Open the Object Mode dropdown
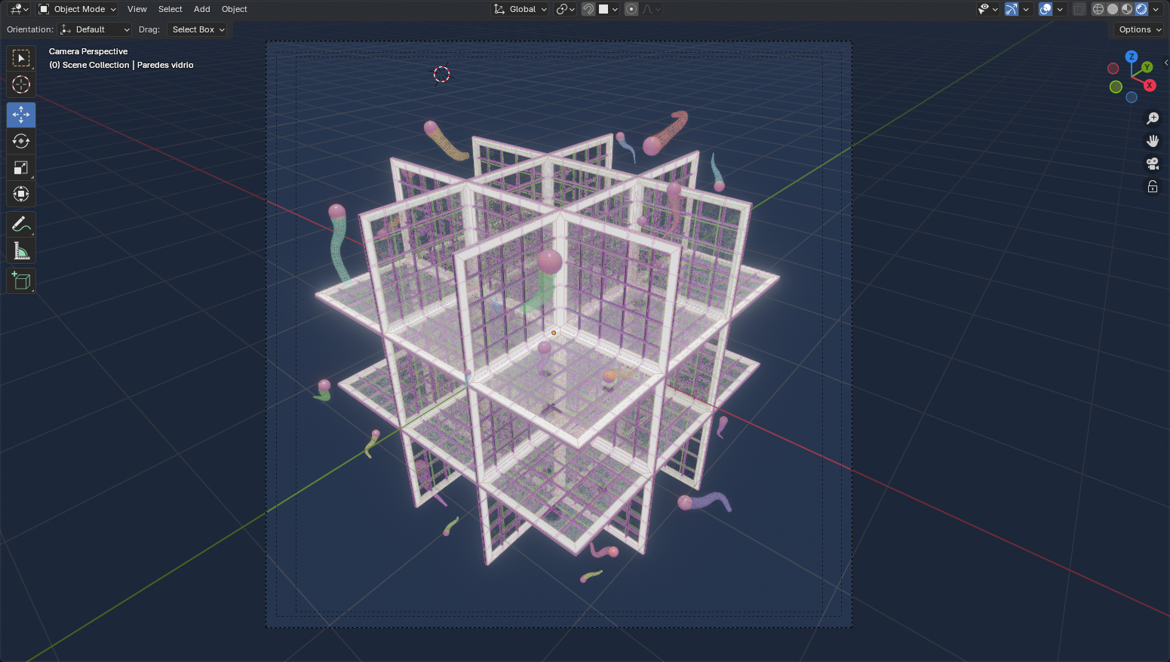The width and height of the screenshot is (1170, 662). pyautogui.click(x=75, y=9)
